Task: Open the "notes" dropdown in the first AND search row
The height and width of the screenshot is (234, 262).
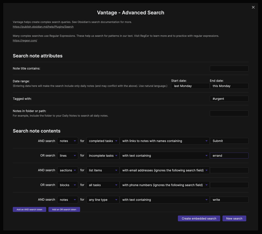Action: (x=68, y=141)
